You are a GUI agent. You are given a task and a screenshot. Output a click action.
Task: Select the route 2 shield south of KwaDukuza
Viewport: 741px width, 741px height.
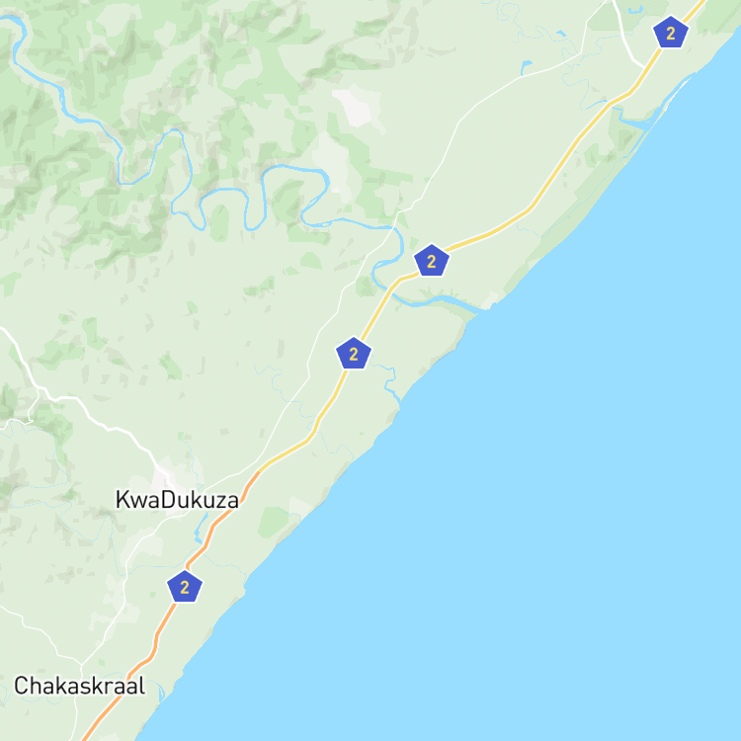tap(185, 587)
